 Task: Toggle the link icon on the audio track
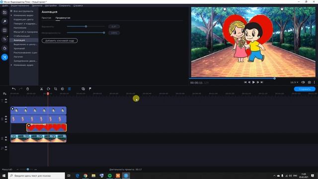(6, 150)
